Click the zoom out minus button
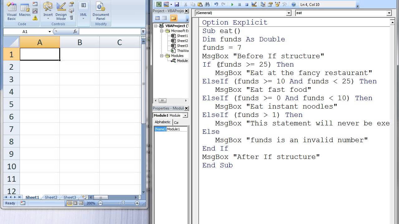The width and height of the screenshot is (399, 224). point(100,203)
